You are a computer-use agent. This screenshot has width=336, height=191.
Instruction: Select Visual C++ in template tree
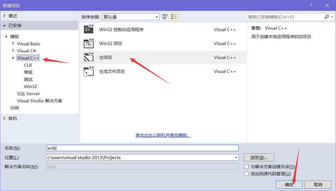point(28,58)
